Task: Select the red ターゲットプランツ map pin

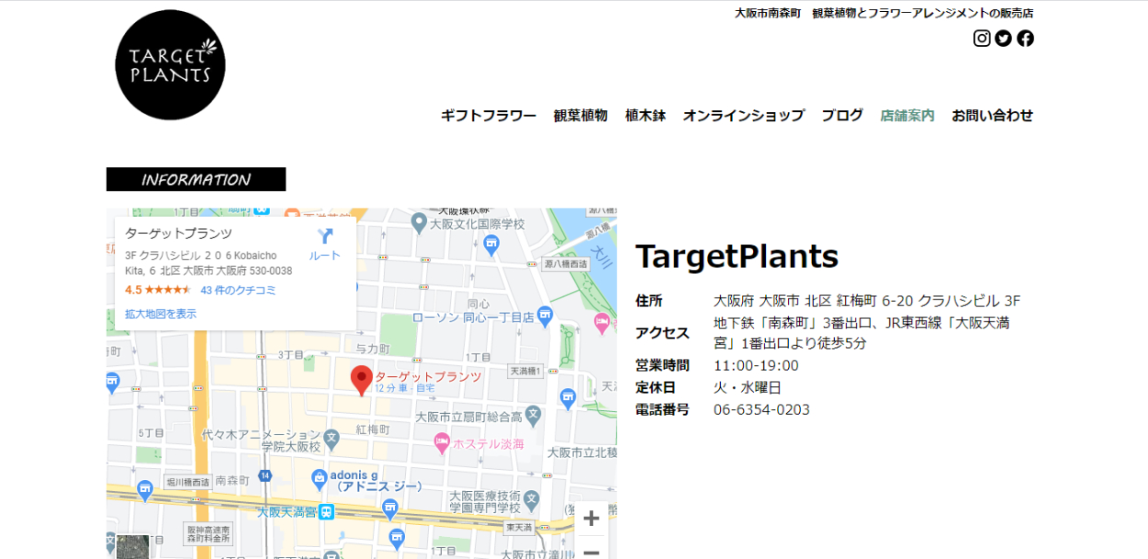Action: pos(363,379)
